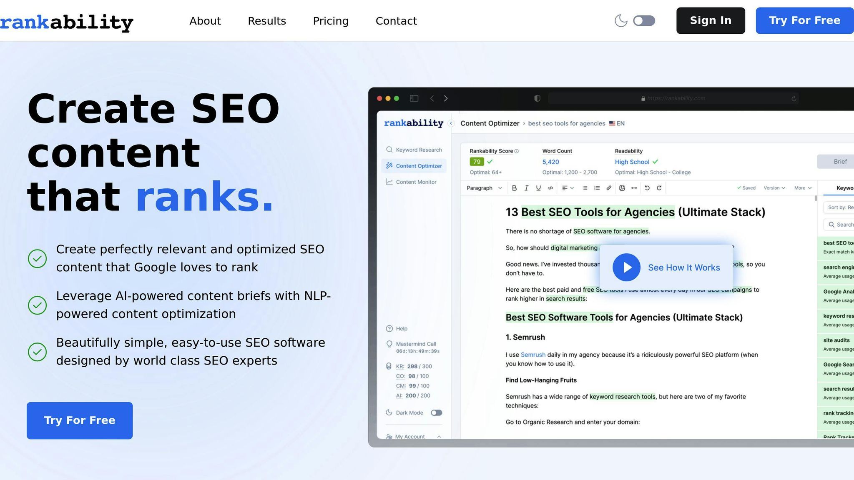
Task: Select Keyword Research in the sidebar
Action: 414,150
